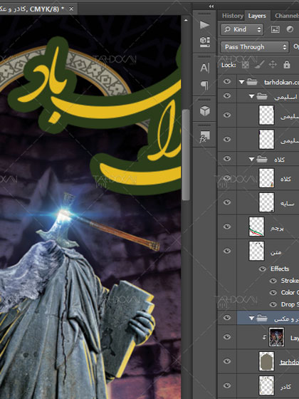
Task: Select the clipped image layer thumbnail
Action: tap(276, 337)
